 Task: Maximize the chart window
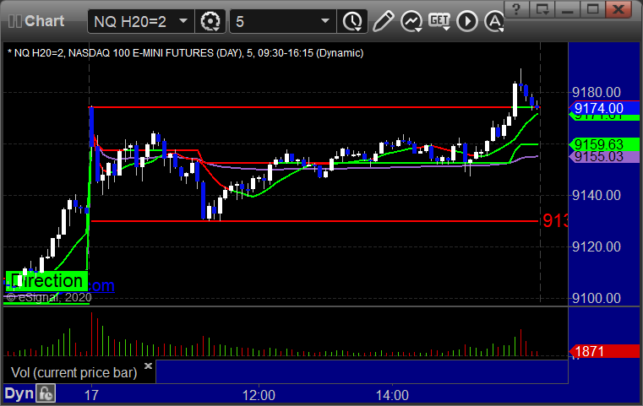coord(593,9)
